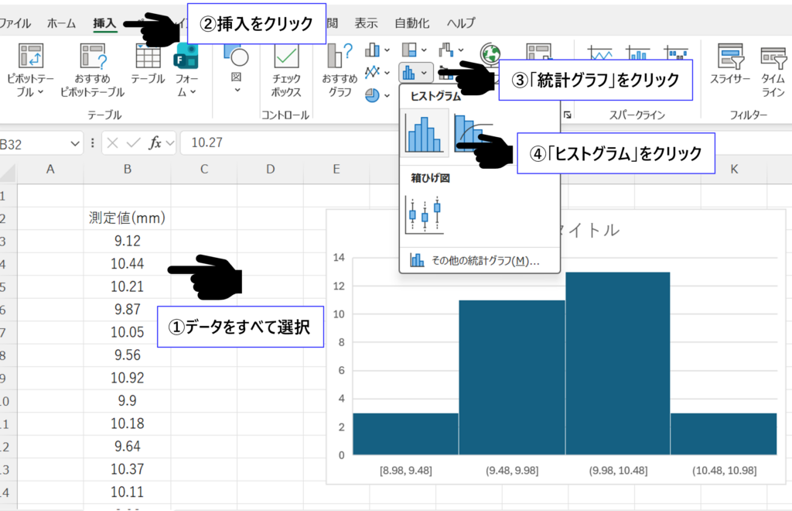Open the statistical chart dropdown button

pos(416,73)
